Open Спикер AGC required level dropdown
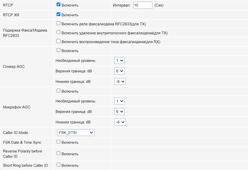This screenshot has width=248, height=170. tap(119, 60)
